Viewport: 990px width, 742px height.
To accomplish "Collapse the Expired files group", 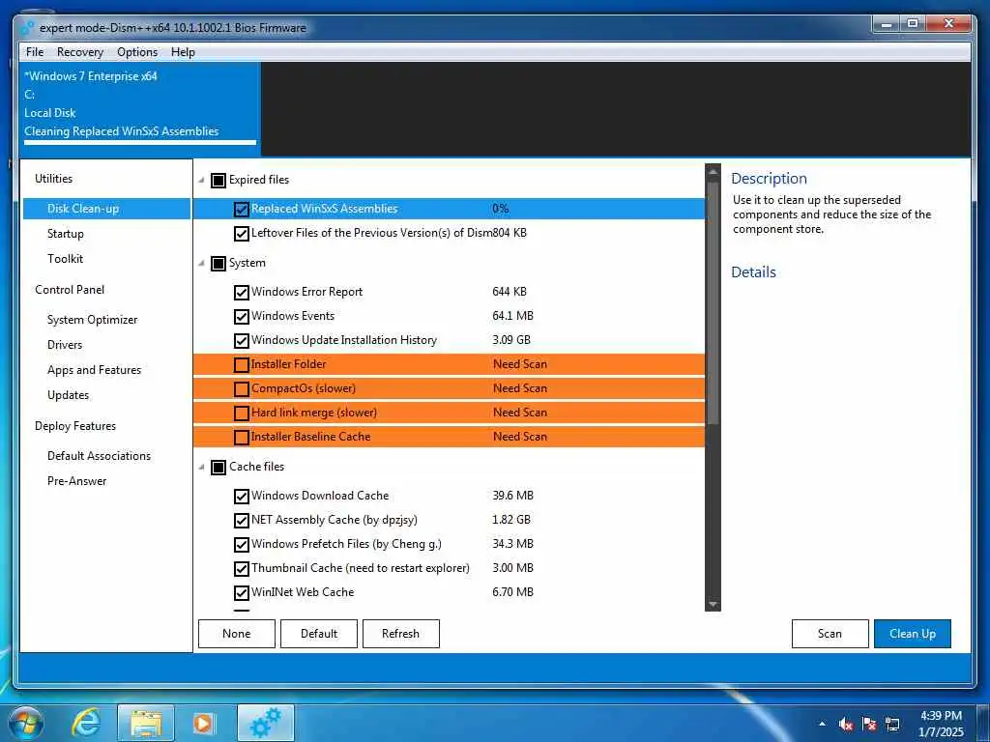I will tap(201, 181).
